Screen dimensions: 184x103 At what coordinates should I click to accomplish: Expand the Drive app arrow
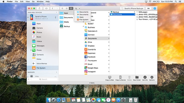[109, 42]
